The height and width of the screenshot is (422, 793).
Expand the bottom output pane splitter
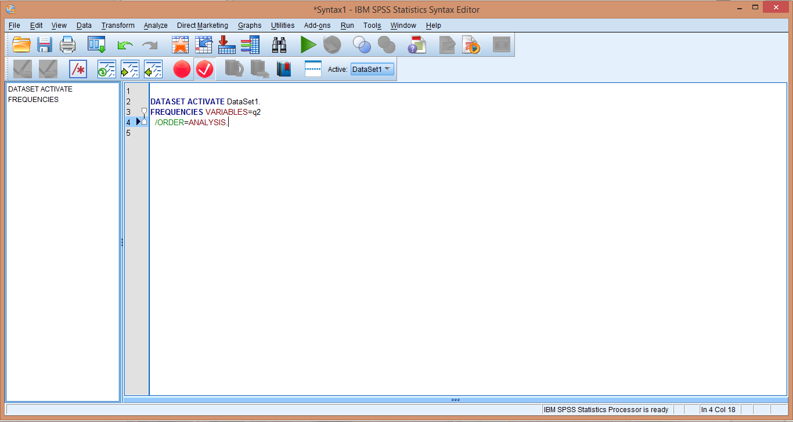pyautogui.click(x=455, y=399)
